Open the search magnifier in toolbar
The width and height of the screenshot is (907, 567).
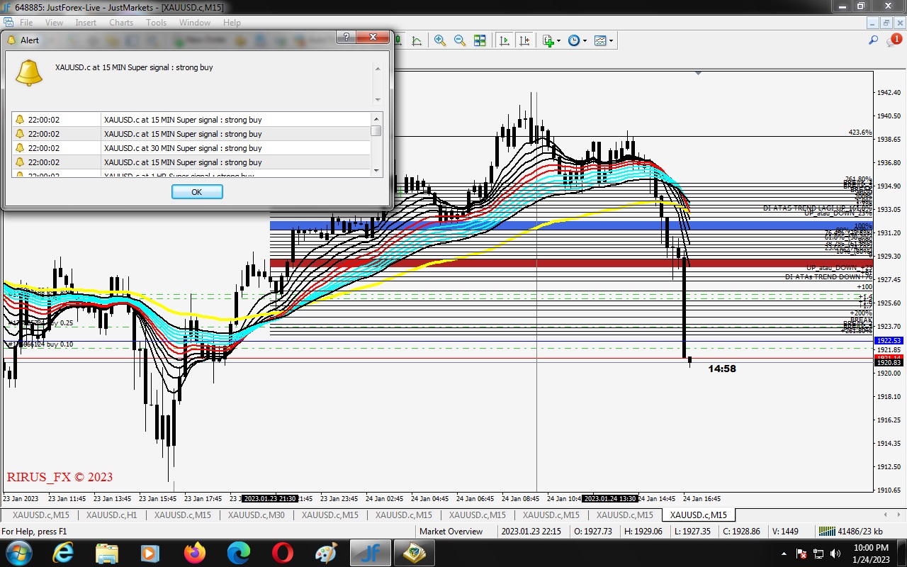pyautogui.click(x=874, y=40)
